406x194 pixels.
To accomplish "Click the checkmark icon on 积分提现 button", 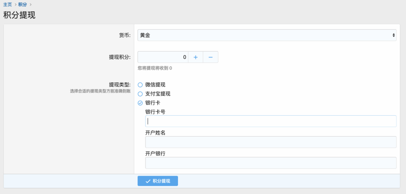I will (x=148, y=181).
